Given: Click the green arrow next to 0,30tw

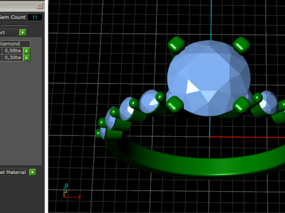Looking at the screenshot, I should 27,57.
